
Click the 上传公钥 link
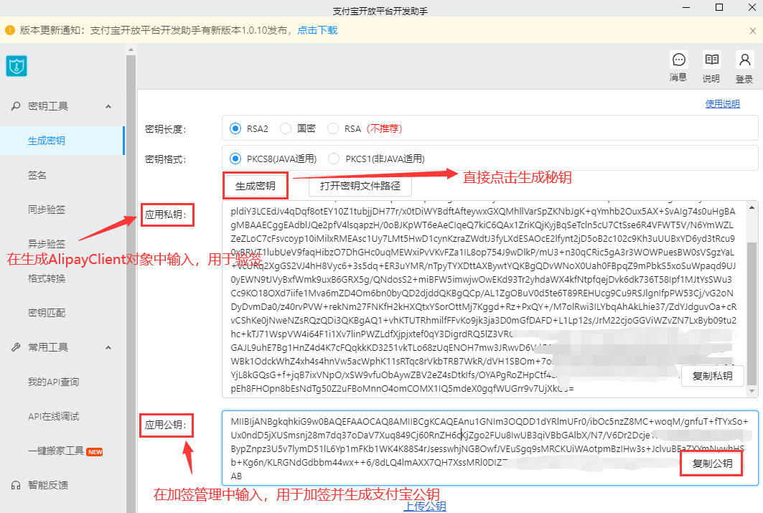[425, 507]
